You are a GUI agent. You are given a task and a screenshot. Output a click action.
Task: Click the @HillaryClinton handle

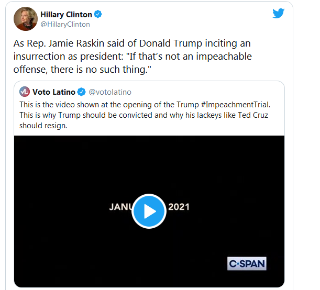pyautogui.click(x=65, y=24)
